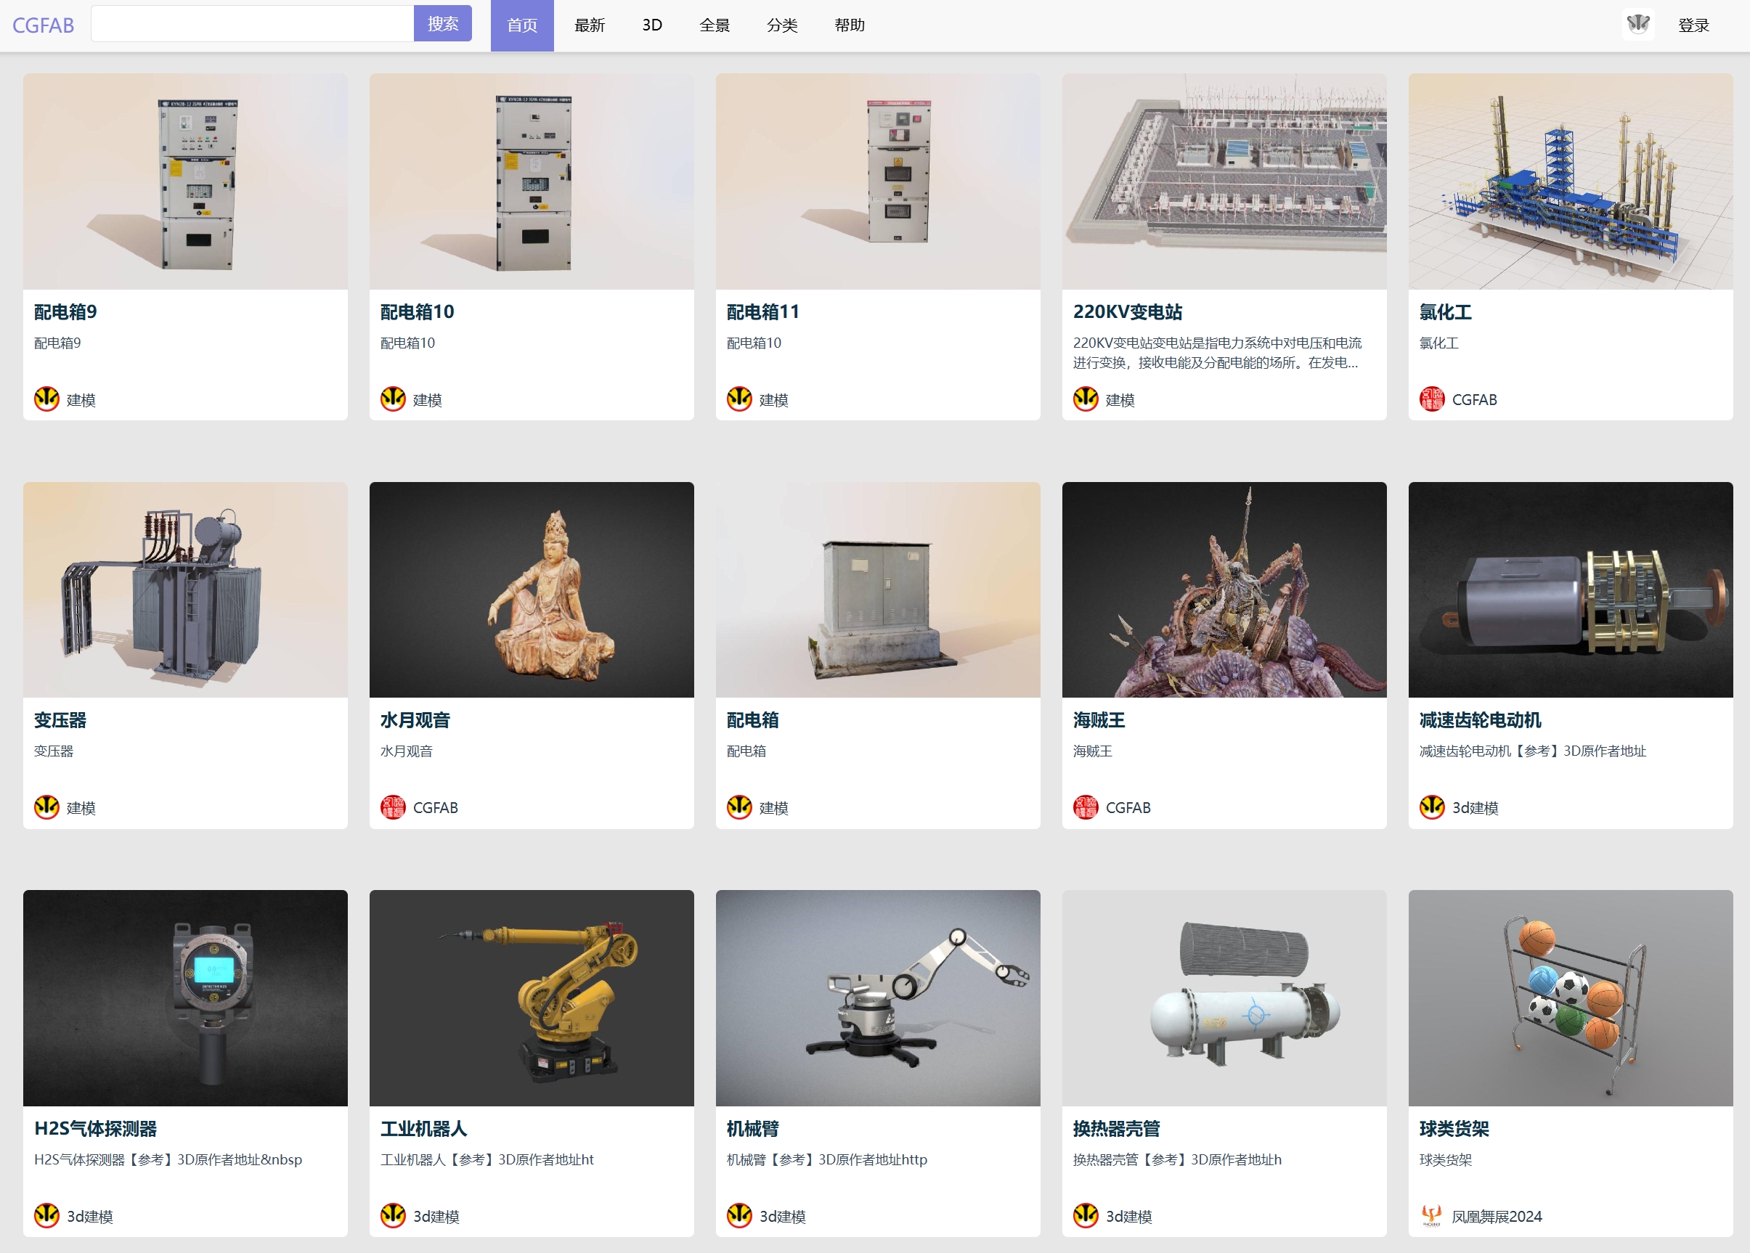Viewport: 1750px width, 1253px height.
Task: Open the 配电箱10 model thumbnail
Action: 532,181
